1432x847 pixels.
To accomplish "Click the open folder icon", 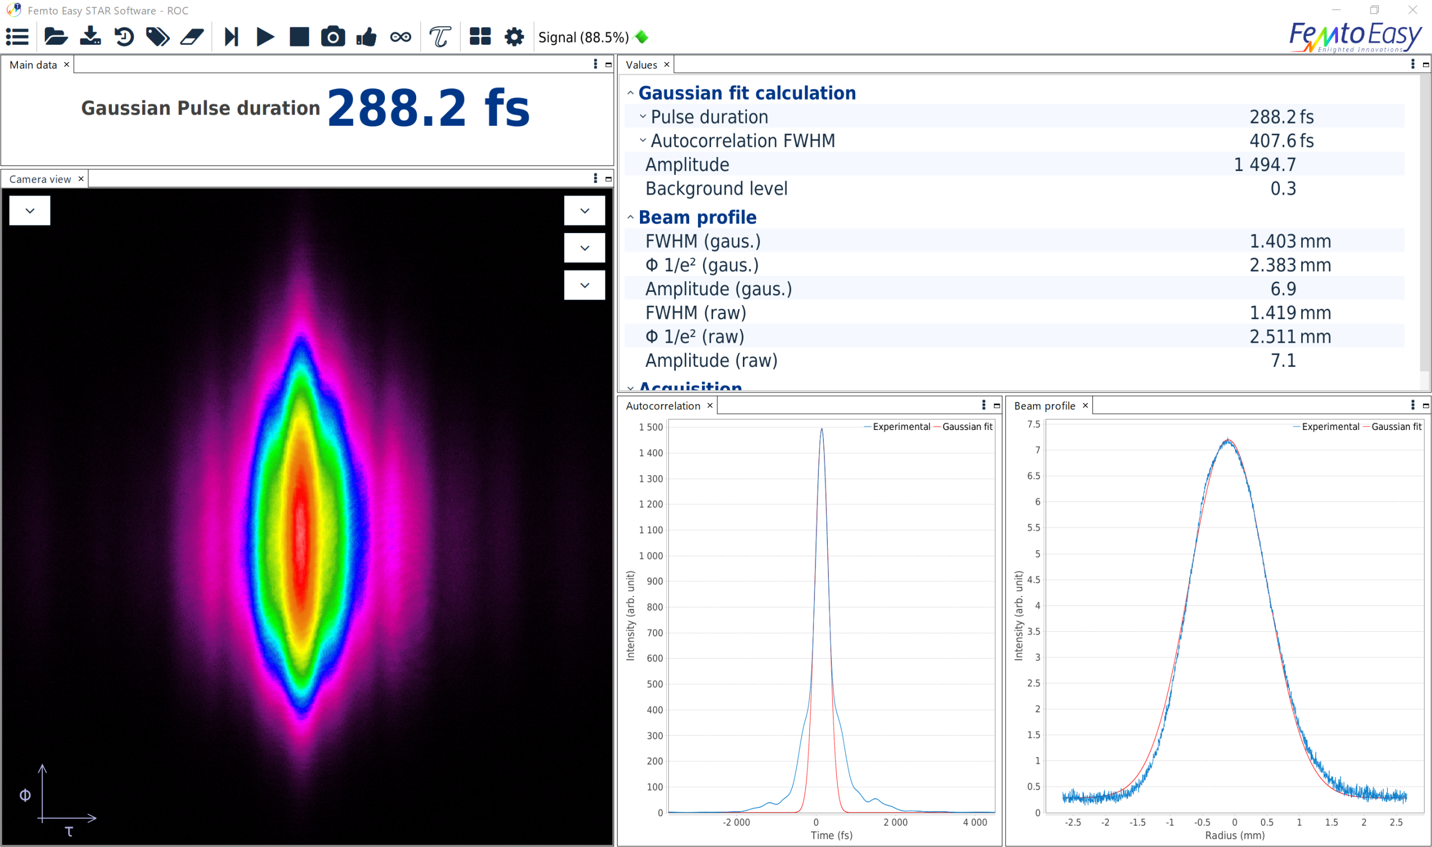I will click(55, 37).
